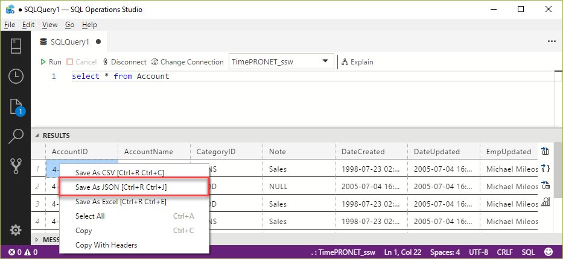Screen dimensions: 563x259
Task: Select row number 3 in results
Action: pyautogui.click(x=38, y=204)
